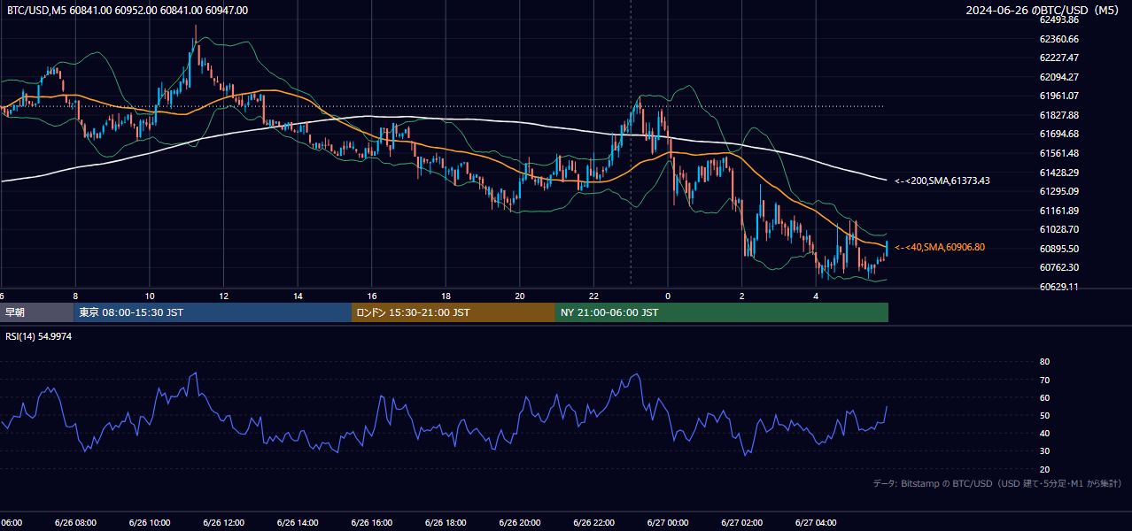Click price axis value 61295.09
This screenshot has height=531, width=1132.
click(1058, 191)
